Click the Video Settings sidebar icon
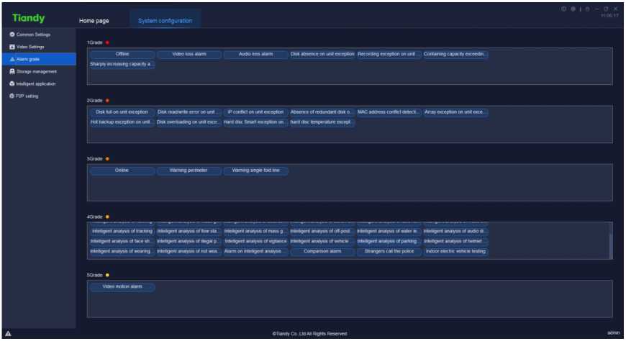The width and height of the screenshot is (626, 341). click(12, 47)
